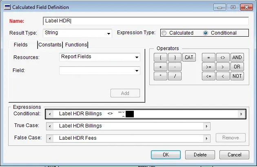The width and height of the screenshot is (257, 167).
Task: Switch to the Constants tab
Action: 50,45
